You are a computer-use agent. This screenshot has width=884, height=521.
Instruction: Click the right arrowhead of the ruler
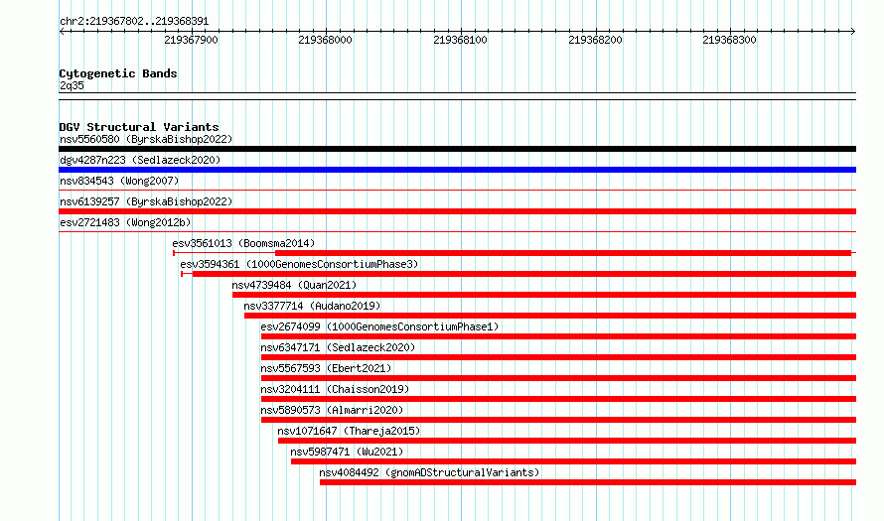pyautogui.click(x=853, y=32)
